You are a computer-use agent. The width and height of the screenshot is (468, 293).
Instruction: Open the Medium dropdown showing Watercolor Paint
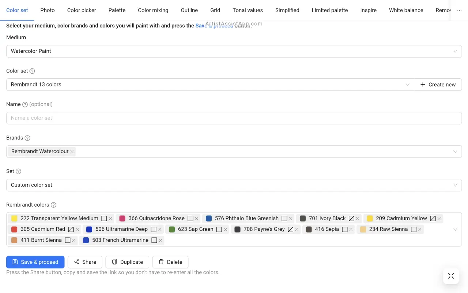[x=234, y=51]
